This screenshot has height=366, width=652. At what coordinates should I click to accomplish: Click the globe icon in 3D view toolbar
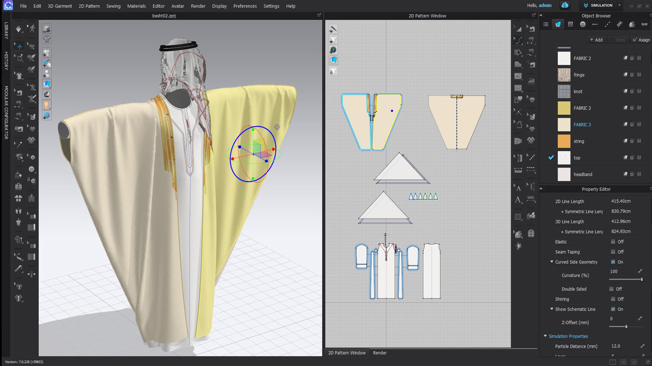pos(47,116)
